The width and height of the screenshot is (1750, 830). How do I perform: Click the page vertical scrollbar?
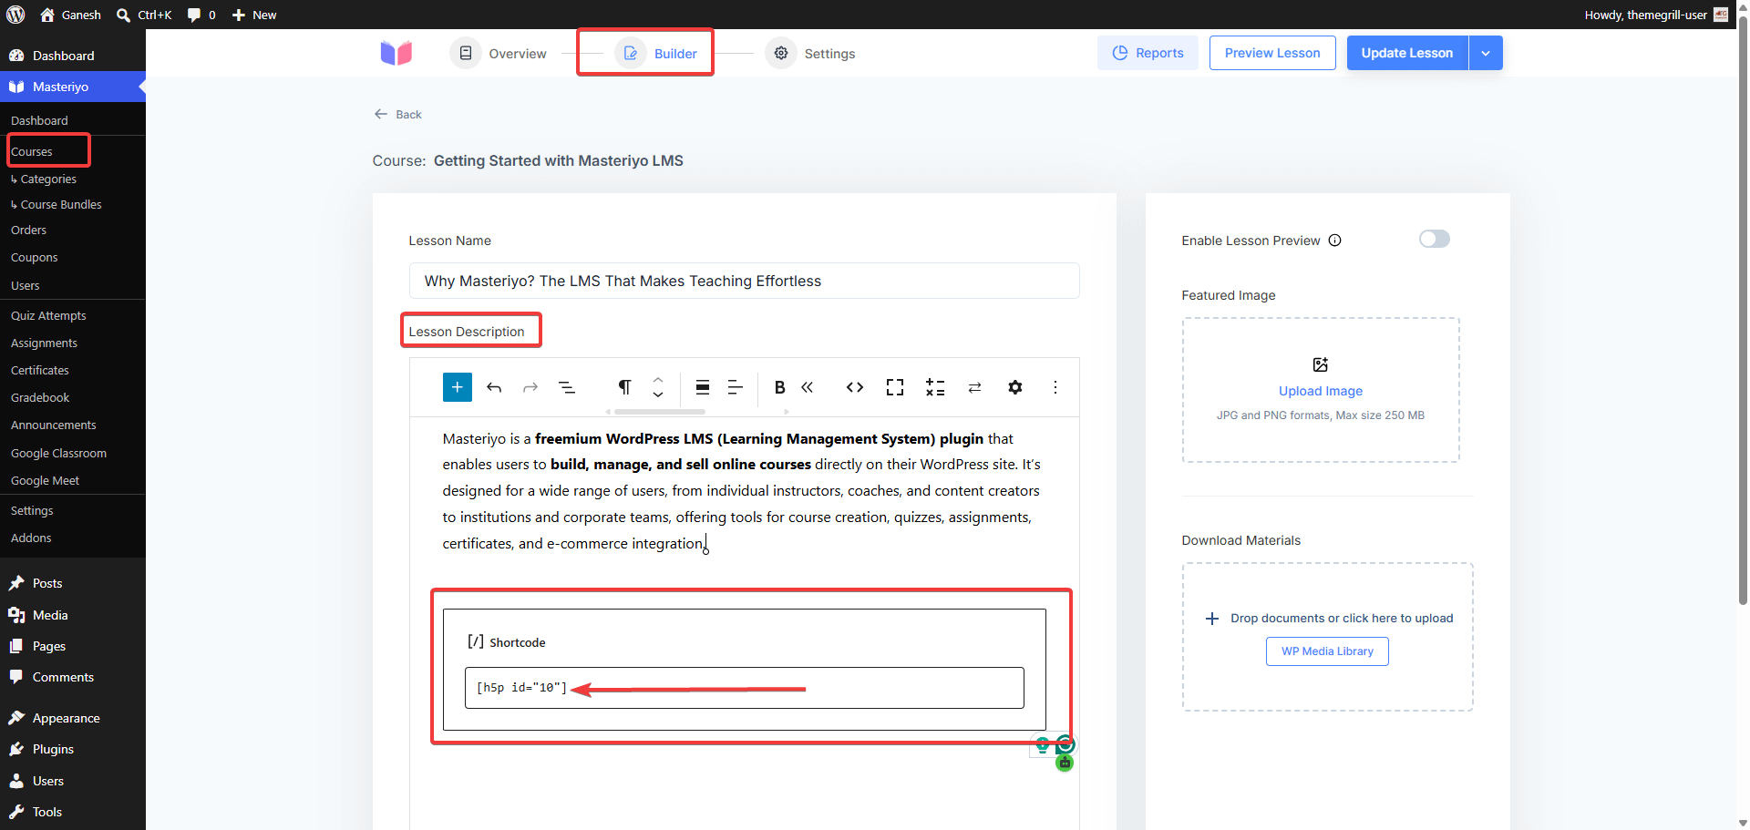point(1743,310)
